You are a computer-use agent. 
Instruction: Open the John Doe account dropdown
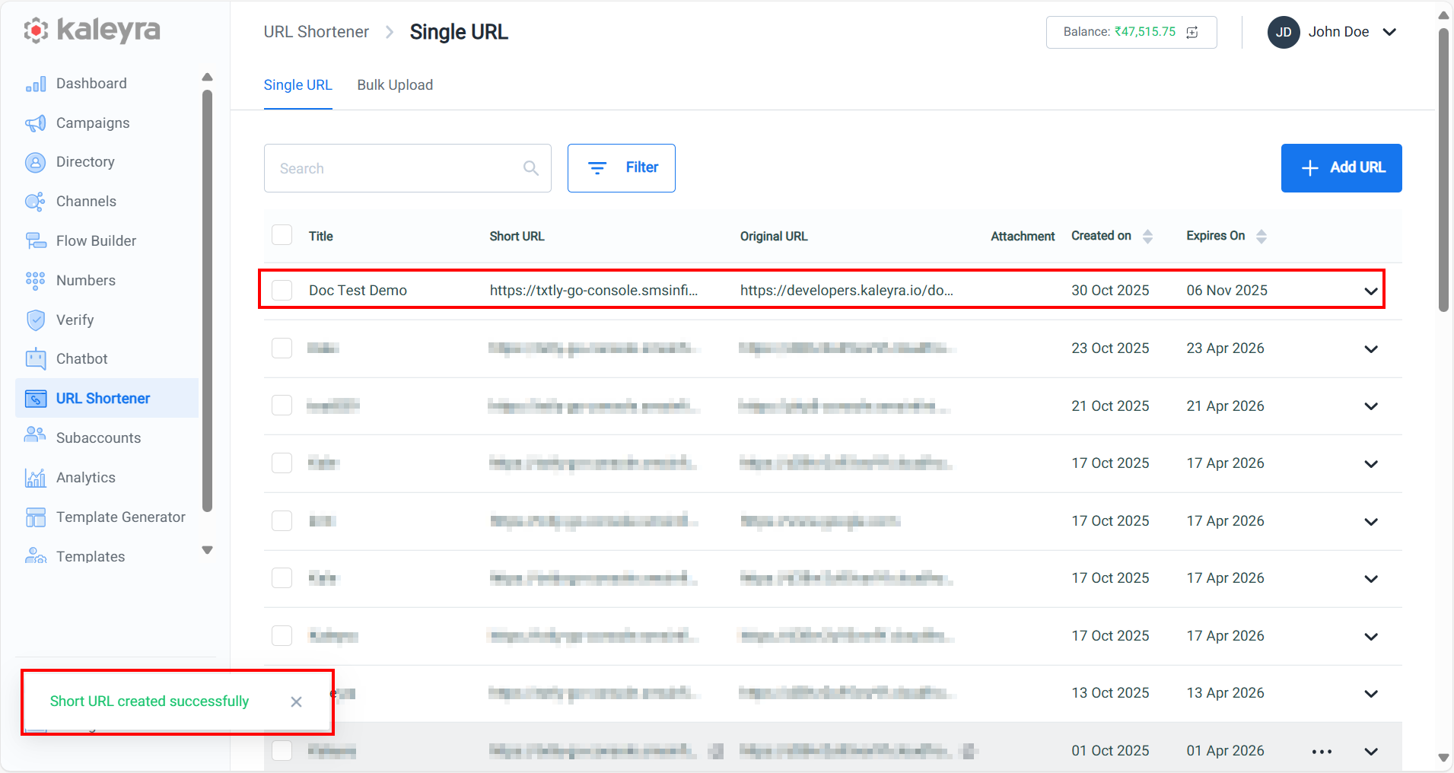pos(1389,32)
